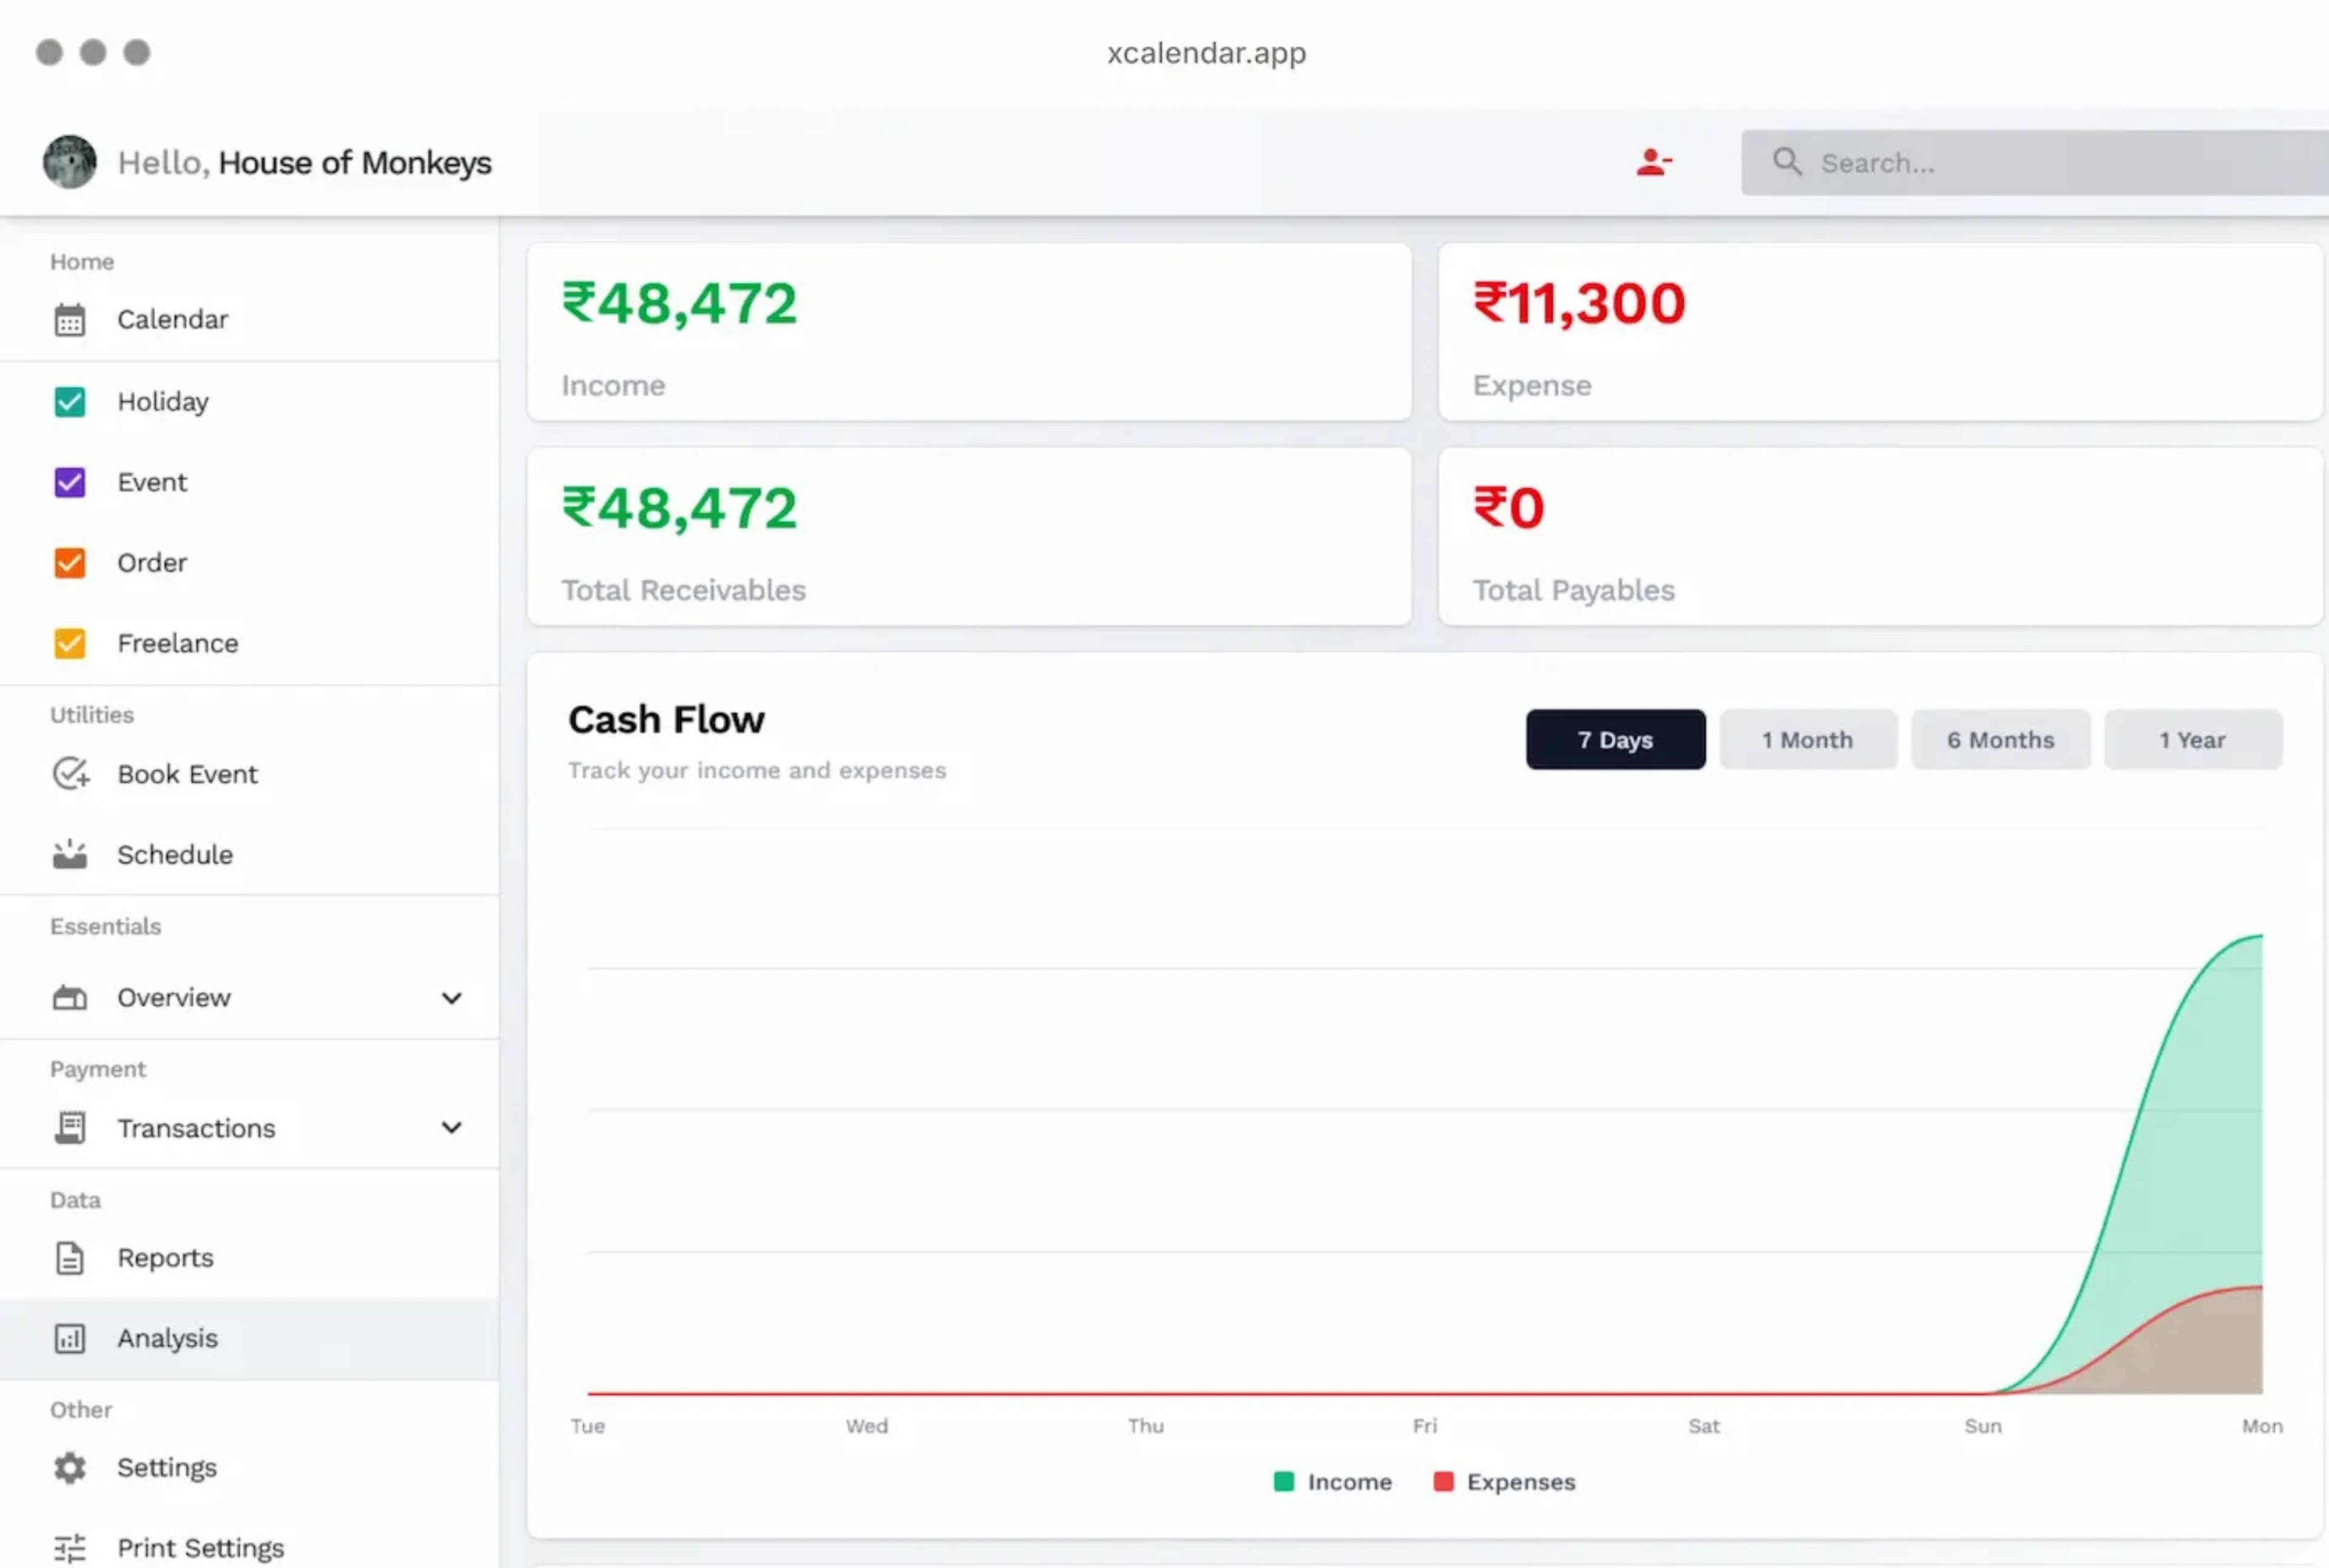
Task: Click inside the search field
Action: 2030,162
